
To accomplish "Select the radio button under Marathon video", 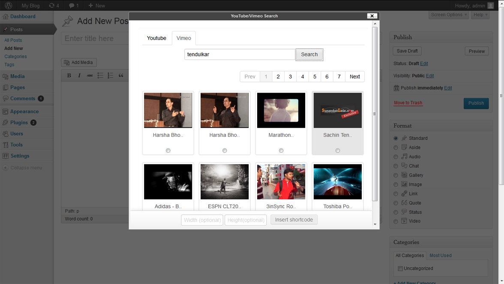I will (281, 151).
